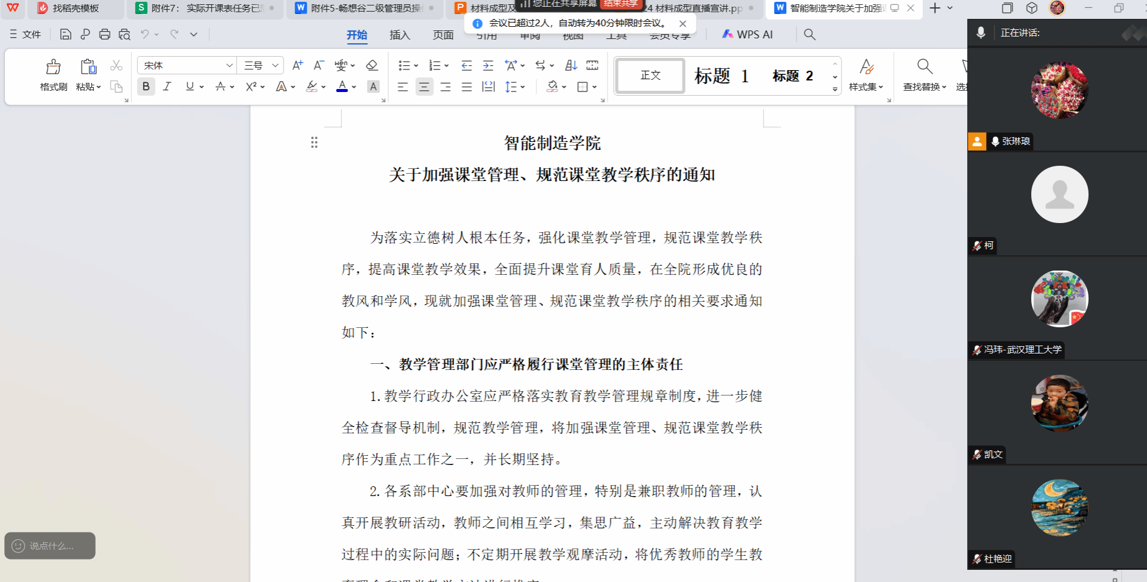The width and height of the screenshot is (1147, 582).
Task: Switch to the 插入 ribbon tab
Action: pyautogui.click(x=399, y=35)
